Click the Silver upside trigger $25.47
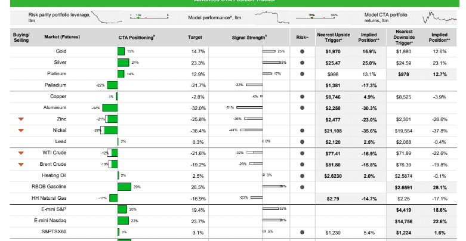This screenshot has height=241, width=466. [x=333, y=63]
